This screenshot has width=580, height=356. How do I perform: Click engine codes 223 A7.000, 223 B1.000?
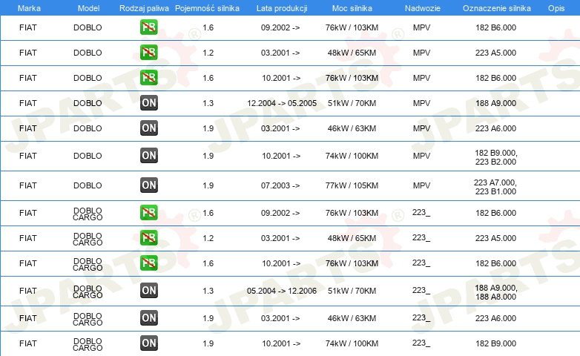[495, 187]
